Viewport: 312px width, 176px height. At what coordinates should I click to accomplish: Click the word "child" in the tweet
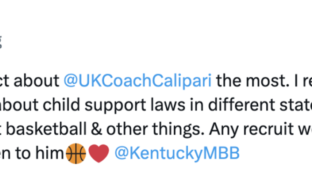pos(62,105)
